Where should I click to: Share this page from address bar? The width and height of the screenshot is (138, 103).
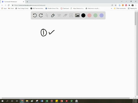pyautogui.click(x=112, y=5)
